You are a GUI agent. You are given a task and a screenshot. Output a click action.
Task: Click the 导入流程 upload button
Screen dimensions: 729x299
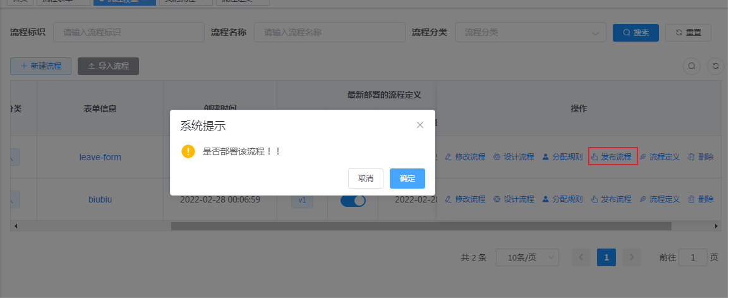108,66
